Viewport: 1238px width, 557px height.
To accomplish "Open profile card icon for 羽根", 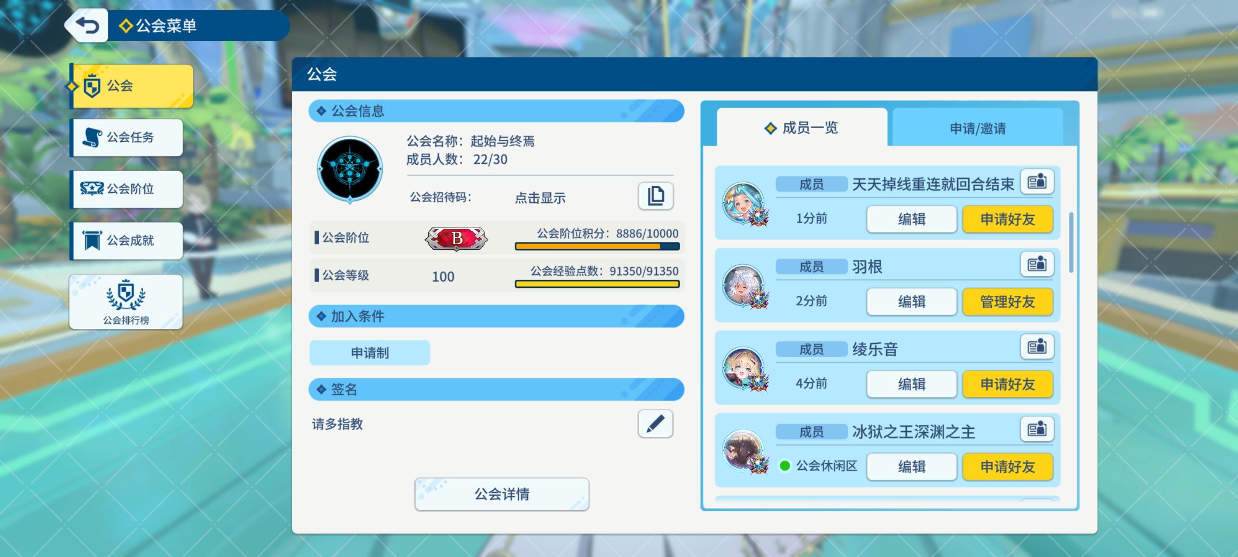I will click(1037, 264).
